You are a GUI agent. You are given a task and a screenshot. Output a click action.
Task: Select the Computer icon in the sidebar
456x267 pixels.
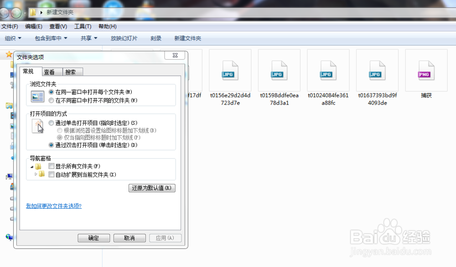click(9, 177)
